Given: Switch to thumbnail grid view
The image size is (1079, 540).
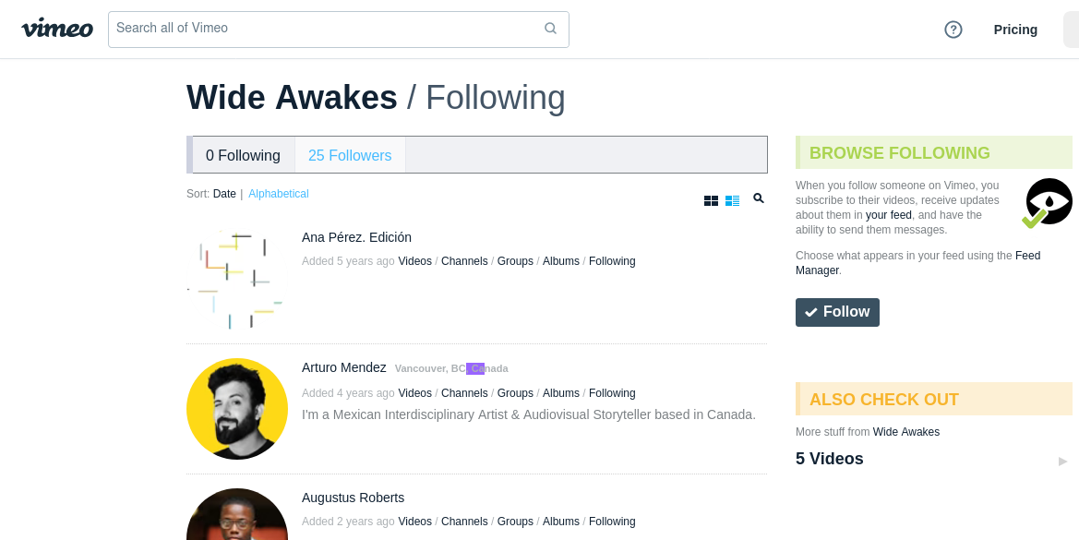Looking at the screenshot, I should pyautogui.click(x=711, y=200).
